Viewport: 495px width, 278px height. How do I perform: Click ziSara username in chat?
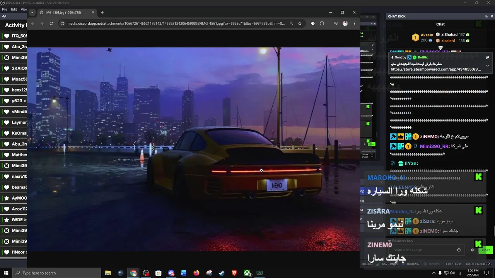(x=428, y=221)
